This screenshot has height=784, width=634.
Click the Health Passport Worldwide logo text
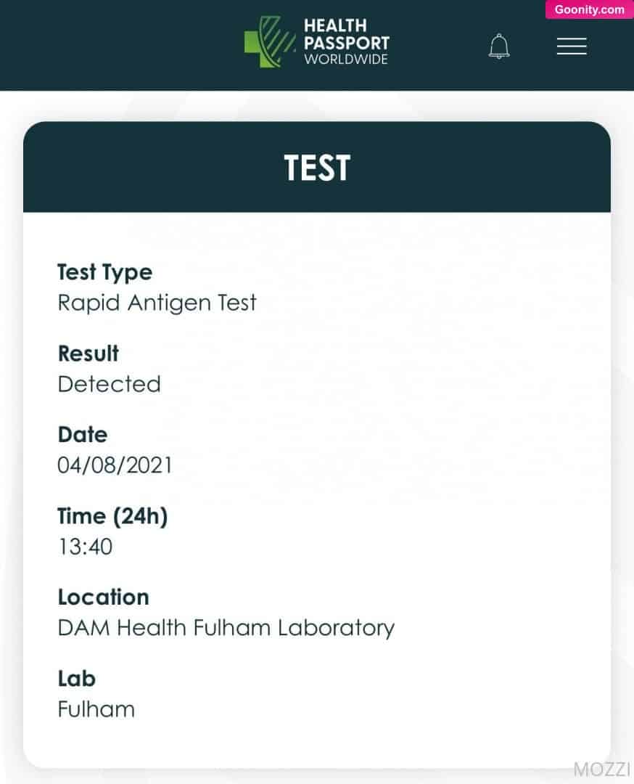tap(347, 35)
